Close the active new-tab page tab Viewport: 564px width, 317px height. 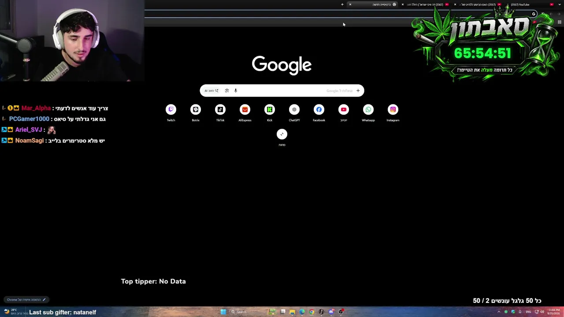350,4
